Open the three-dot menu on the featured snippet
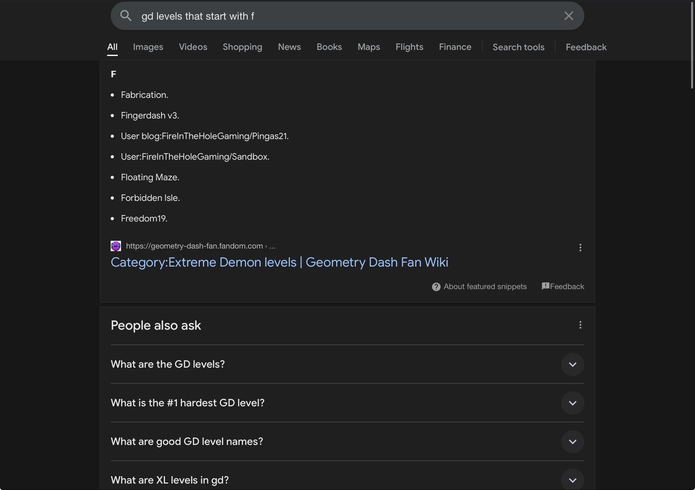695x490 pixels. coord(580,248)
